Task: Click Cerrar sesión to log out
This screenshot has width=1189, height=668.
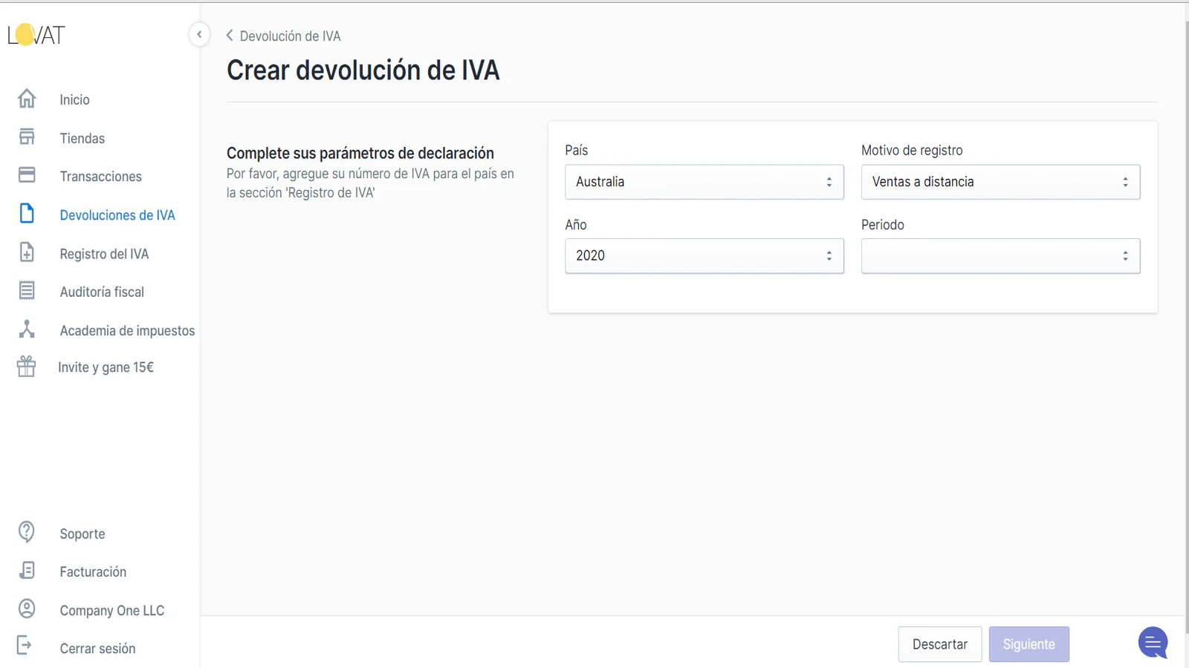Action: tap(97, 649)
